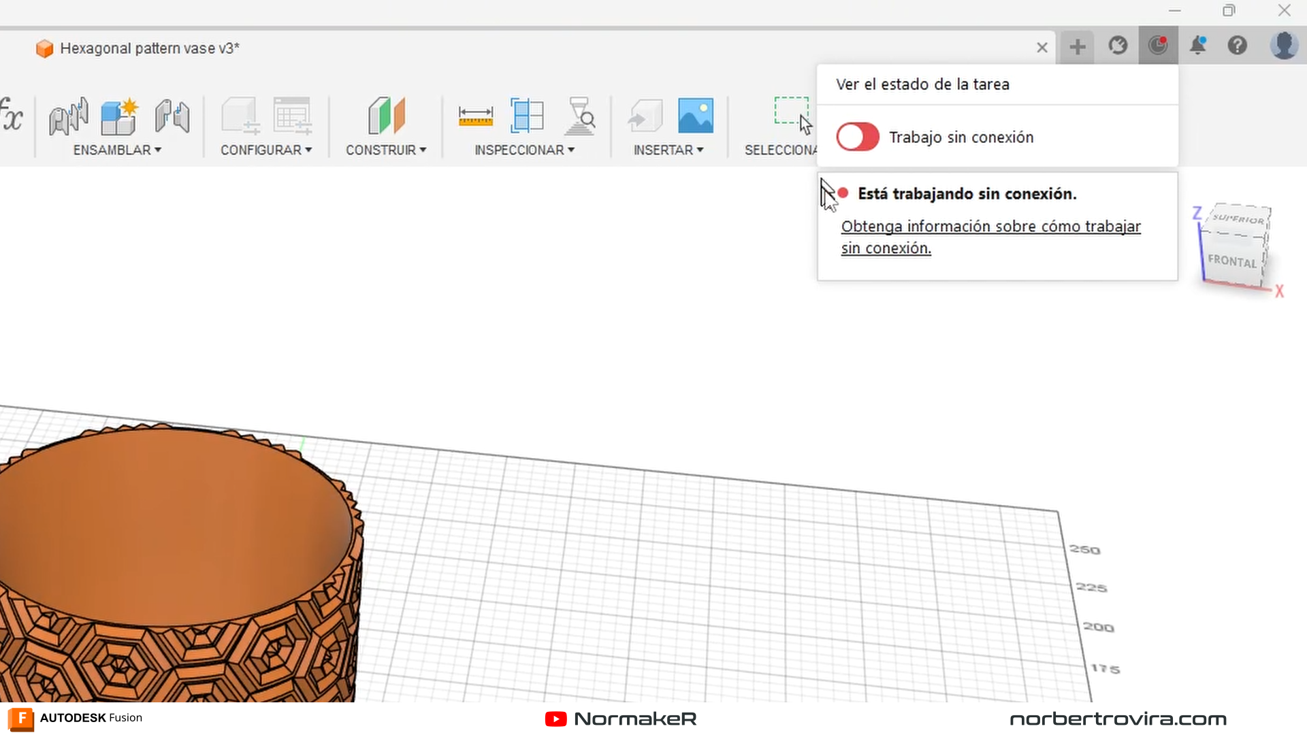The image size is (1307, 735).
Task: Open the INSERTAR dropdown menu
Action: click(x=668, y=150)
